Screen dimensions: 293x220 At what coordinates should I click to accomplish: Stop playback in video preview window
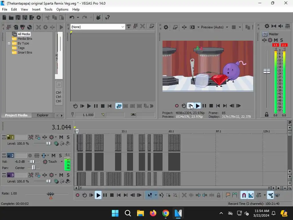tap(211, 106)
